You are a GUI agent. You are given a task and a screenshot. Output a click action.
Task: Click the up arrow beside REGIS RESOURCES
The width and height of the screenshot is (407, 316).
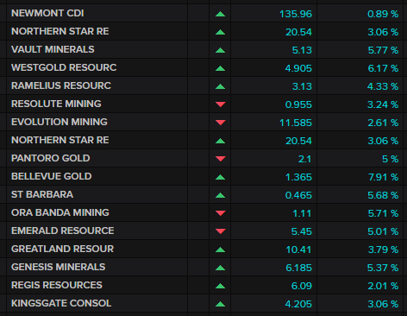[220, 286]
